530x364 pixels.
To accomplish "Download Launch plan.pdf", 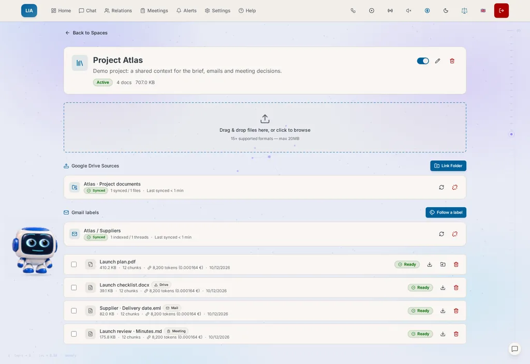I will (x=430, y=264).
